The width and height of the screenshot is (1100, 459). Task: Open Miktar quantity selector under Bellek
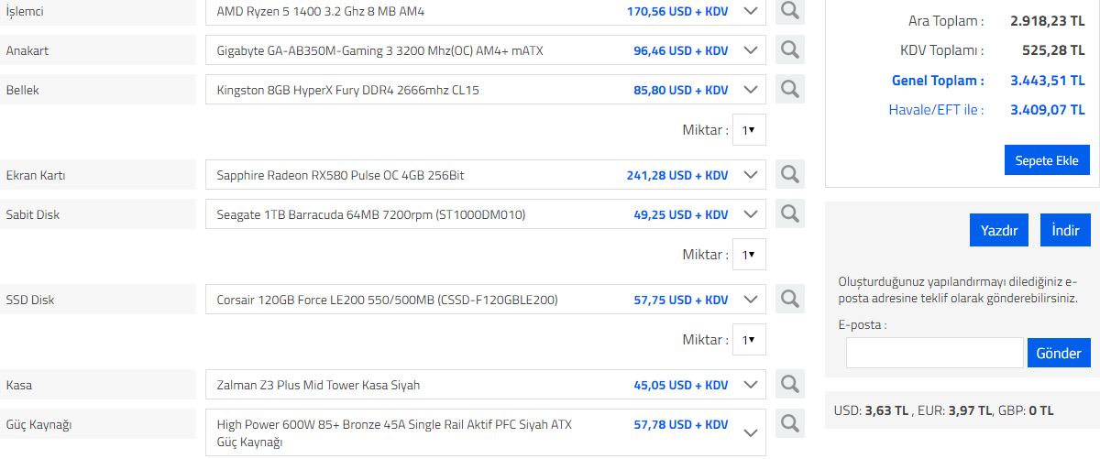coord(749,130)
